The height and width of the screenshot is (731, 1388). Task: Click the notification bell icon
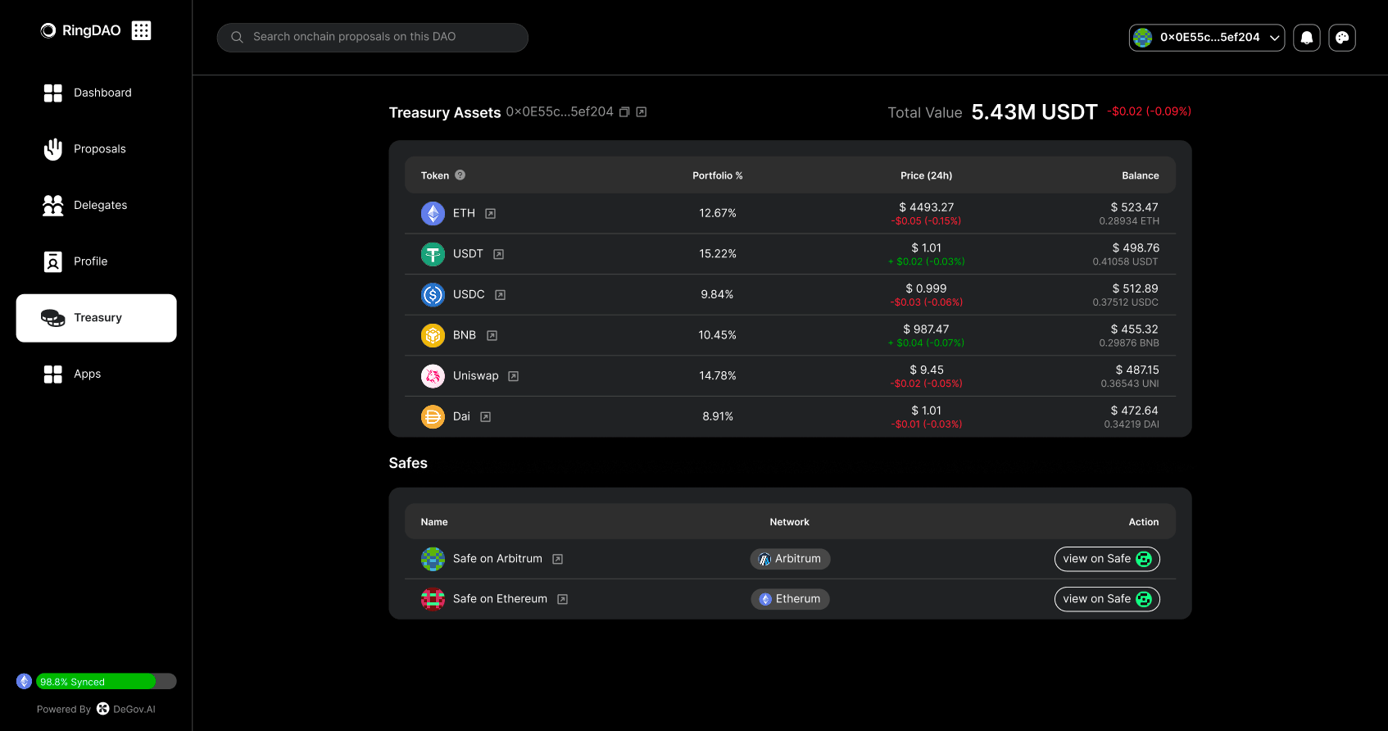pyautogui.click(x=1307, y=38)
